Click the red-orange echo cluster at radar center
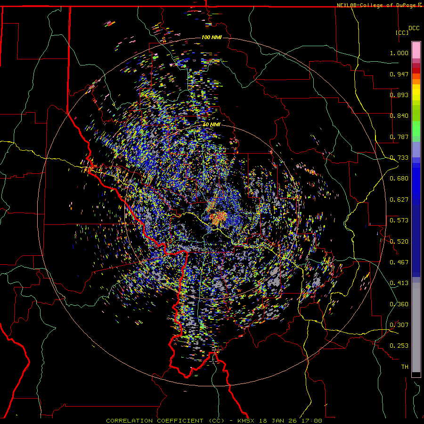This screenshot has width=424, height=424. point(219,217)
